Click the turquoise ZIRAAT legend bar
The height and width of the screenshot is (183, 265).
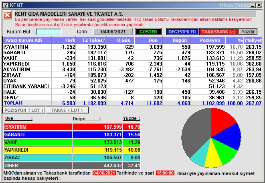(38, 158)
